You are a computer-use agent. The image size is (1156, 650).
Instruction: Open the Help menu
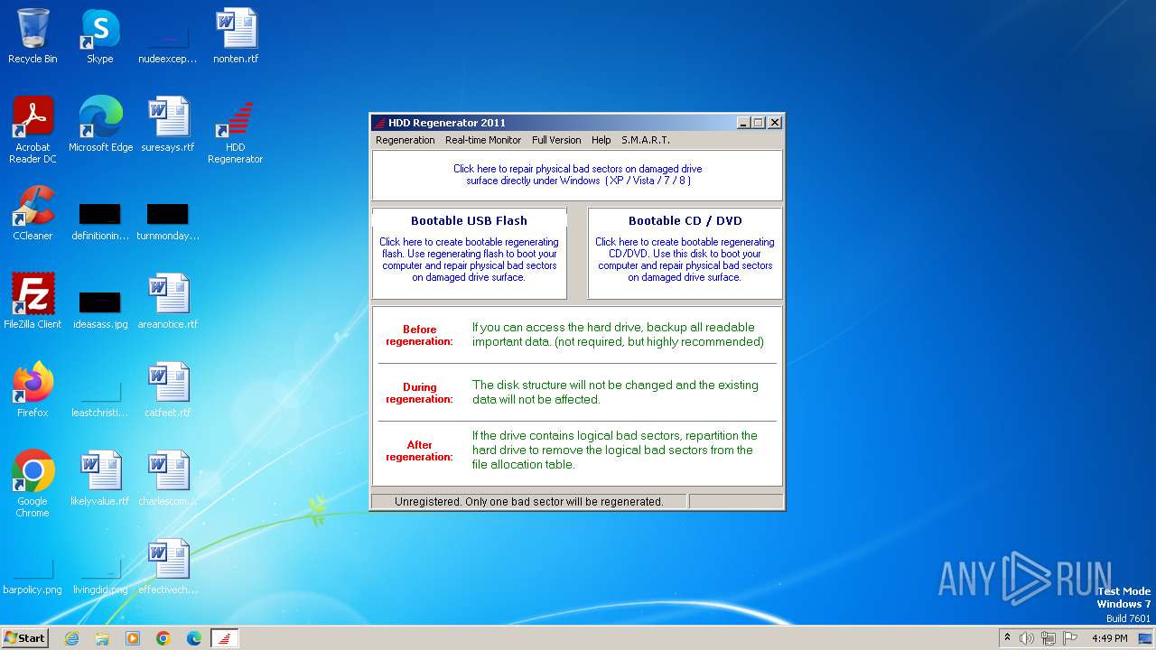pyautogui.click(x=601, y=140)
